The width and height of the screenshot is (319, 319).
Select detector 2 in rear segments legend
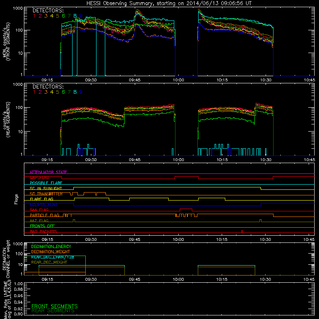point(40,92)
